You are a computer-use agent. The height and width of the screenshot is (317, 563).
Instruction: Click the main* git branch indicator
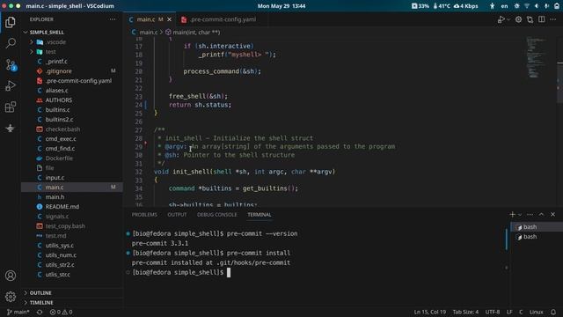coord(18,312)
